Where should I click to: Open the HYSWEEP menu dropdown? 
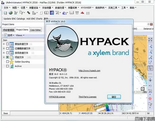tap(87, 8)
